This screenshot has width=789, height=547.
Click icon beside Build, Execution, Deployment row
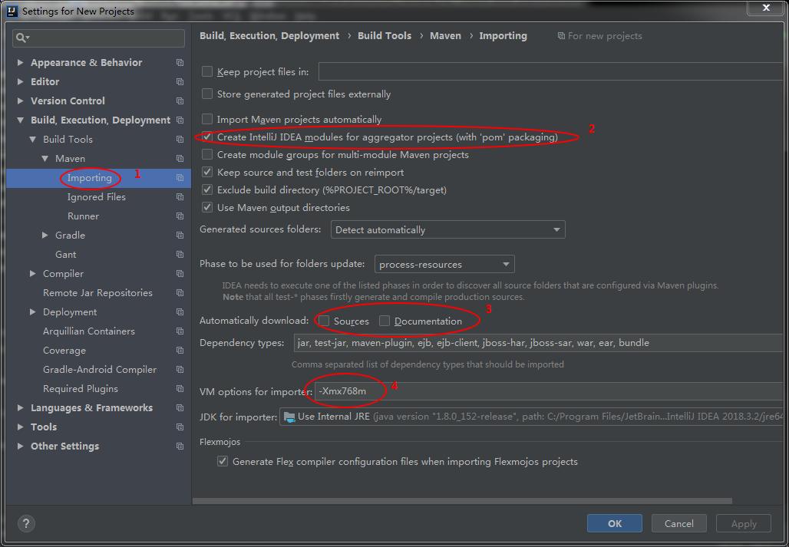click(x=180, y=120)
